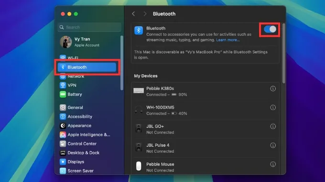Click the JBL Pulse 4 speaker icon
This screenshot has width=325, height=182.
[x=139, y=148]
